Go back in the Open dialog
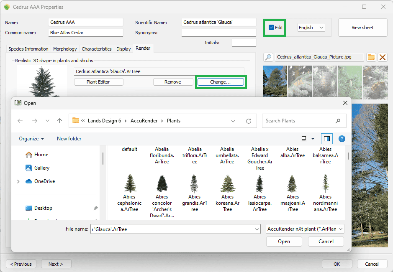Screen dimensions: 393x272 (x=20, y=121)
